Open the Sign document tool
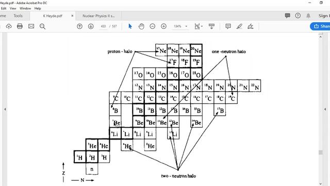The height and width of the screenshot is (186, 330). tap(251, 26)
